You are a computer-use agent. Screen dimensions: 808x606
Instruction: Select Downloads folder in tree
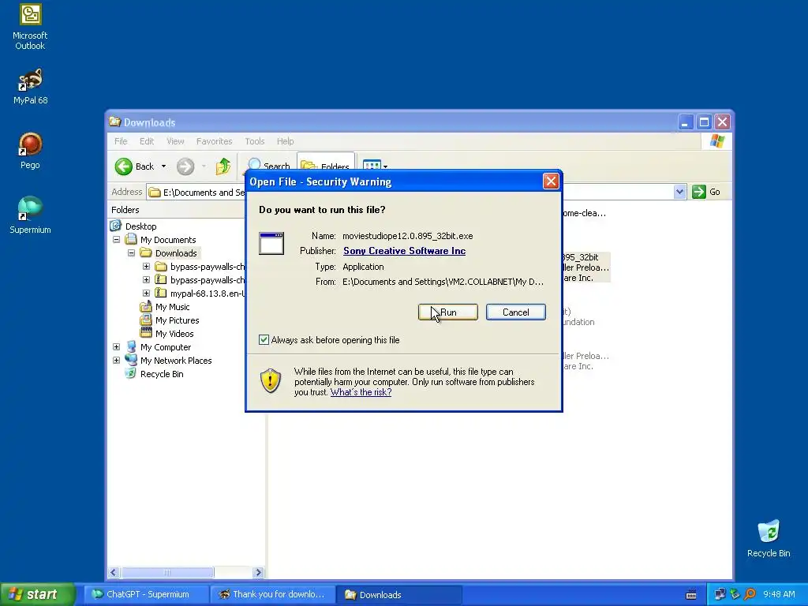(x=176, y=253)
